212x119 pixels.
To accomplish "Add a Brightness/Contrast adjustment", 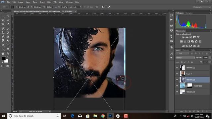I will point(183,37).
